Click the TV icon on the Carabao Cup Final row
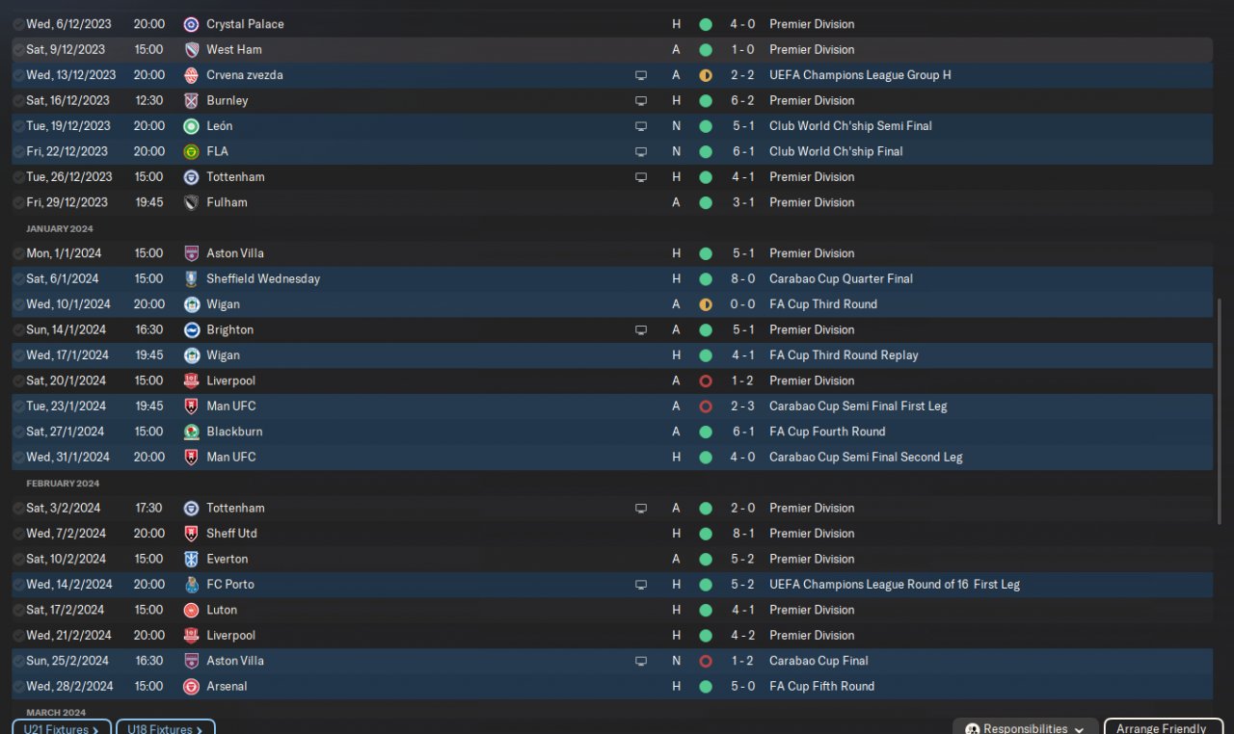The width and height of the screenshot is (1234, 734). 640,662
